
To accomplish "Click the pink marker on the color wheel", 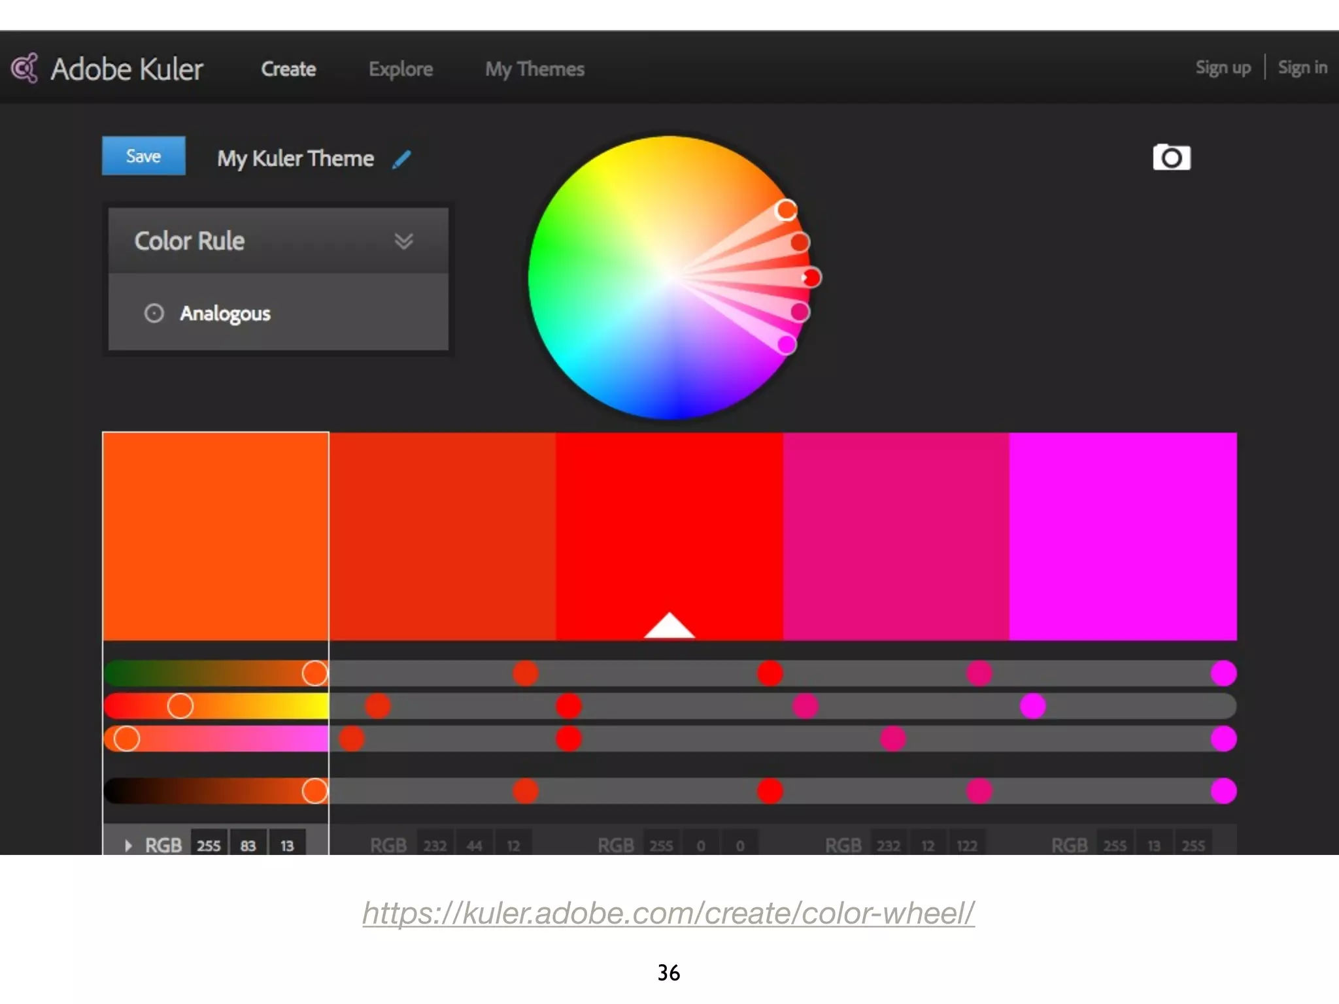I will click(x=800, y=312).
